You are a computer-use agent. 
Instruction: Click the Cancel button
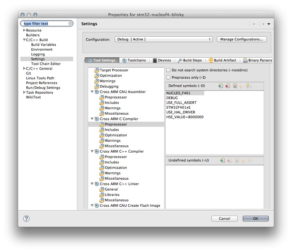[224, 219]
